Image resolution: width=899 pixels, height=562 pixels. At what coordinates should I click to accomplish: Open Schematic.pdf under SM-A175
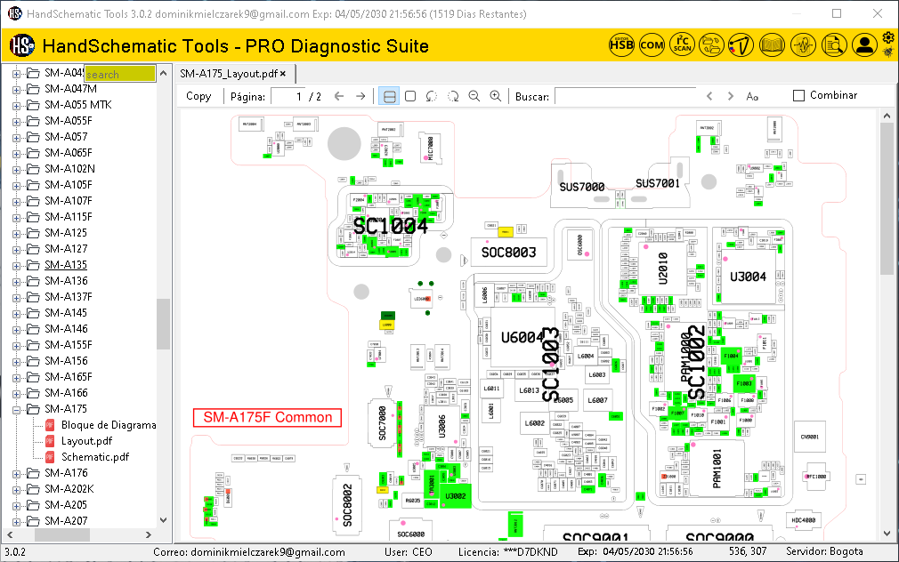pos(95,456)
